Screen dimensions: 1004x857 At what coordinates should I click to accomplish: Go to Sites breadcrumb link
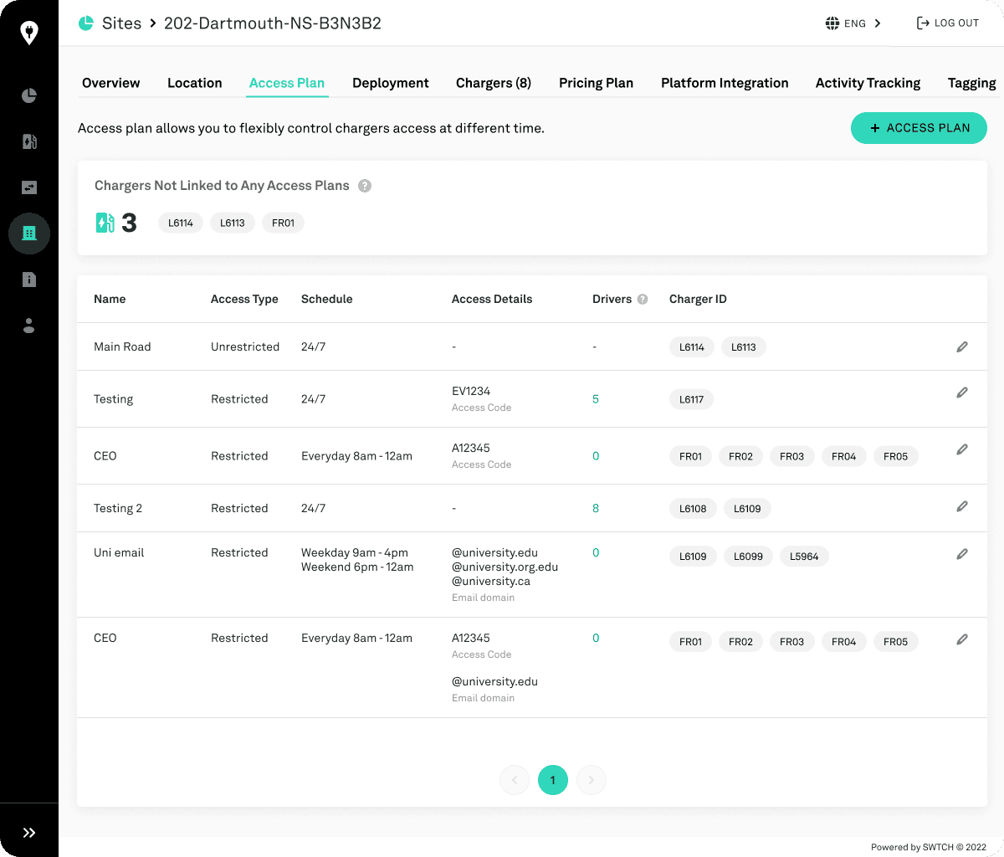121,23
